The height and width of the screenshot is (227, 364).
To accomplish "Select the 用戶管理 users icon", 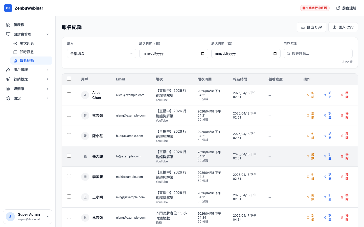I will tap(8, 69).
